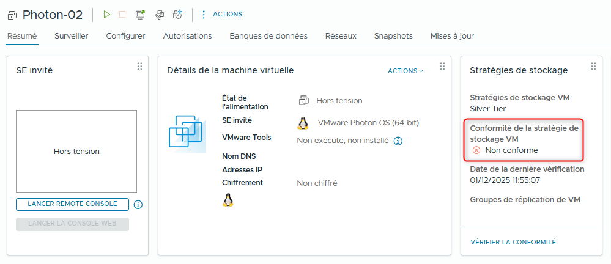
Task: Click the Hors tension power state value
Action: click(x=339, y=100)
